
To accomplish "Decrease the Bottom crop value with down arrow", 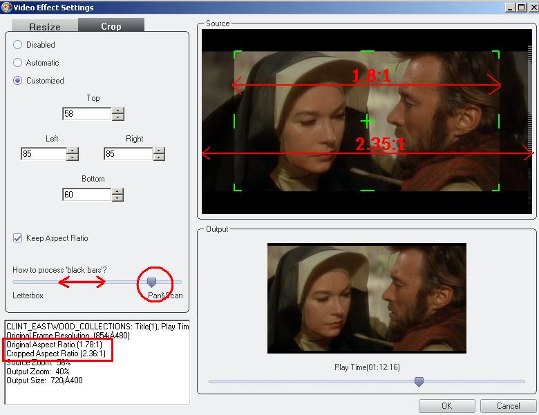I will pyautogui.click(x=118, y=198).
